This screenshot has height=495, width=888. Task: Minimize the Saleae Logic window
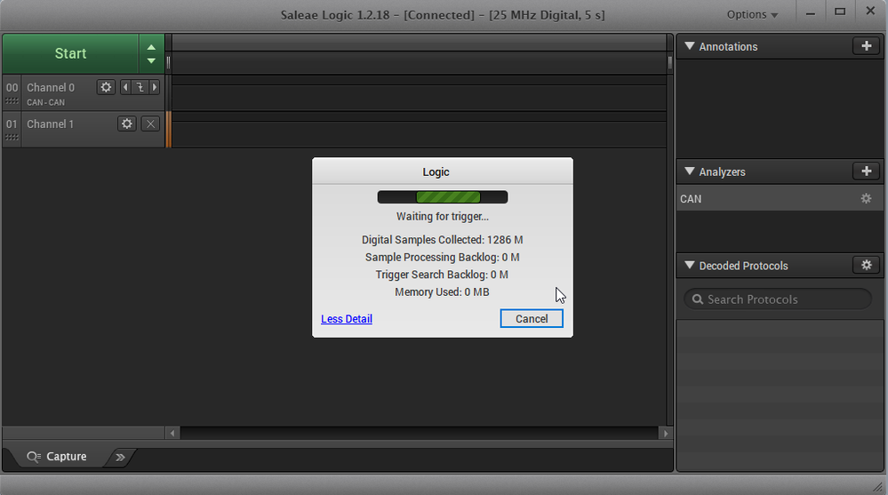[x=811, y=12]
